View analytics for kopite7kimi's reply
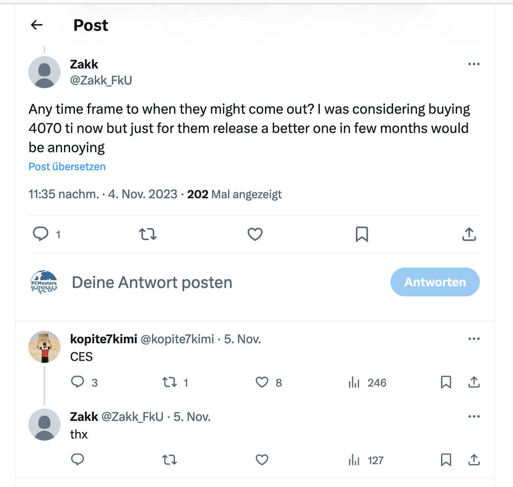 pos(354,382)
